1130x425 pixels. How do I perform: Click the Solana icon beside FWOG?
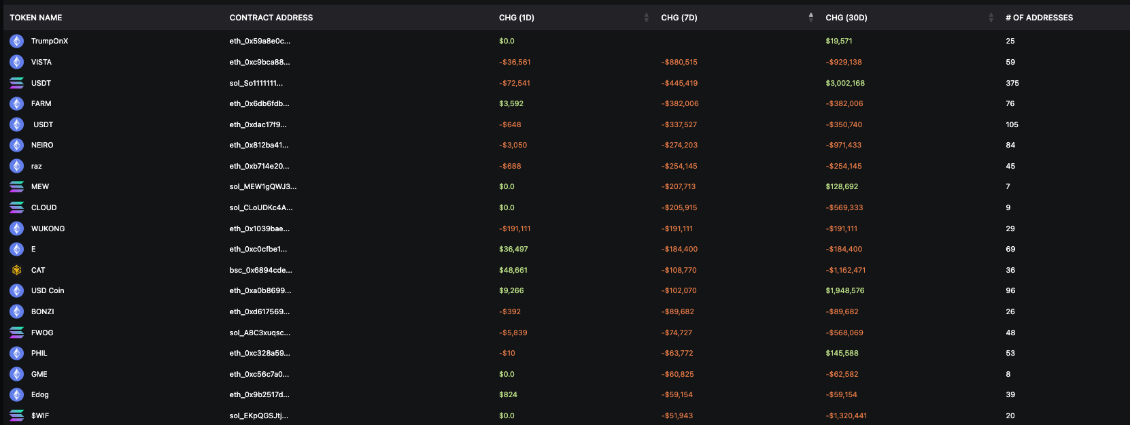[x=17, y=333]
